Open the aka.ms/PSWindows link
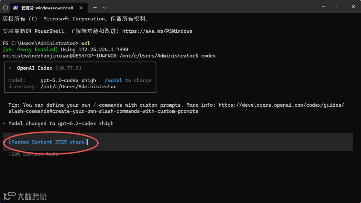The width and height of the screenshot is (361, 203). [x=157, y=31]
